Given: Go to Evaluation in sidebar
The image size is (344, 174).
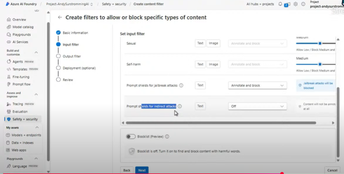Looking at the screenshot, I should (x=20, y=112).
